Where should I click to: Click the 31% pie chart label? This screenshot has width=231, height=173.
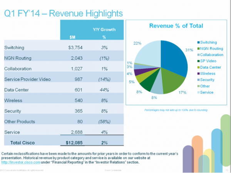[x=189, y=50]
